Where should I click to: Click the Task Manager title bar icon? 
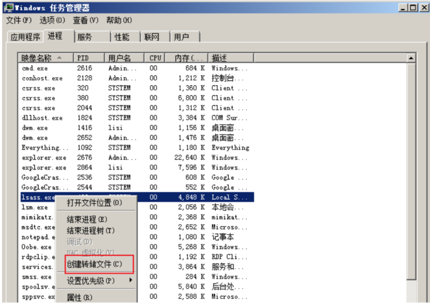pos(9,7)
